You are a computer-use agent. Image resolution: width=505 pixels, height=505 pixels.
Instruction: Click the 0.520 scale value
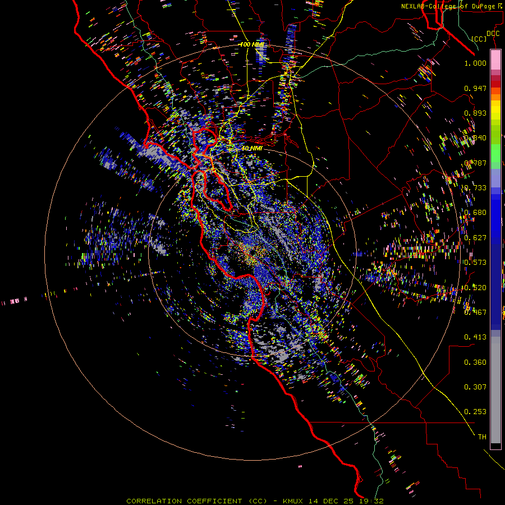click(x=475, y=288)
